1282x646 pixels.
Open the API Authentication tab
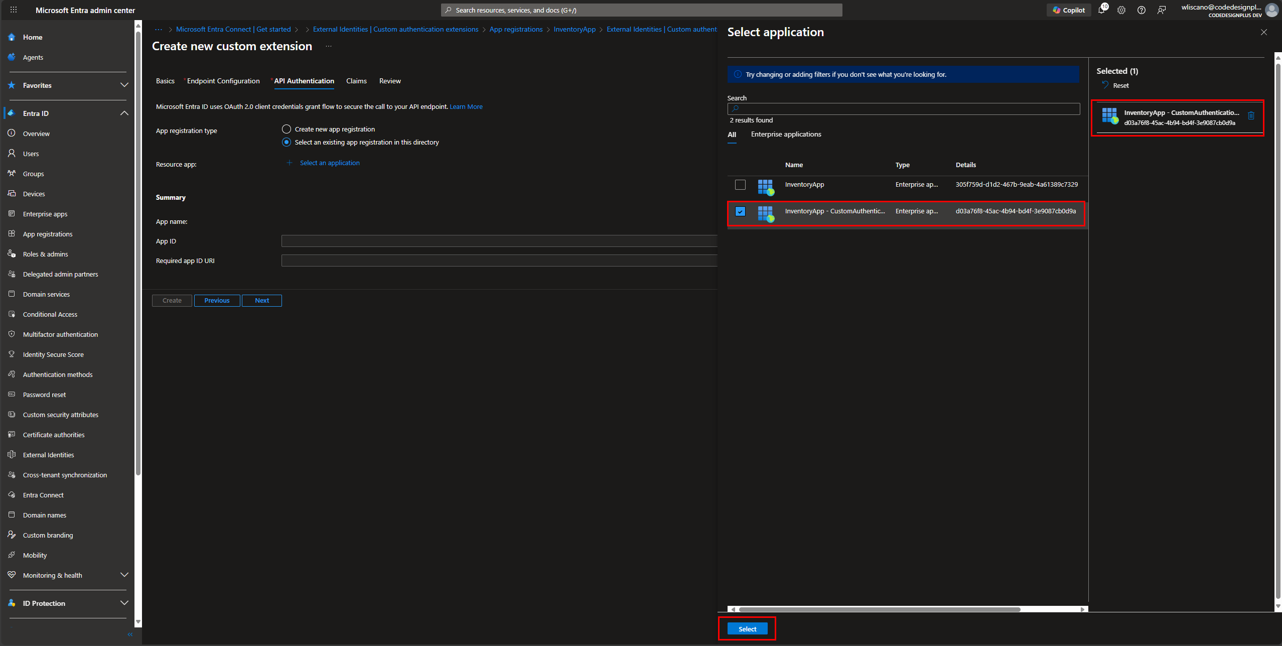(304, 81)
